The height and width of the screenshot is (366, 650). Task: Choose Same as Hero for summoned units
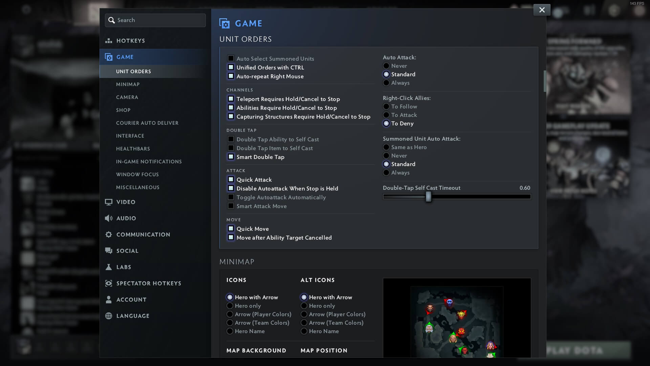click(x=386, y=147)
